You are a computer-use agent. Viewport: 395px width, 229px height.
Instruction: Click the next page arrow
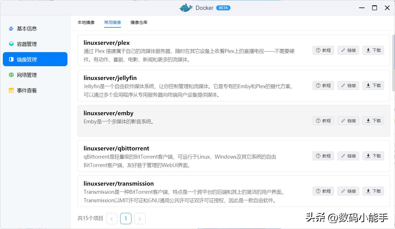click(140, 218)
